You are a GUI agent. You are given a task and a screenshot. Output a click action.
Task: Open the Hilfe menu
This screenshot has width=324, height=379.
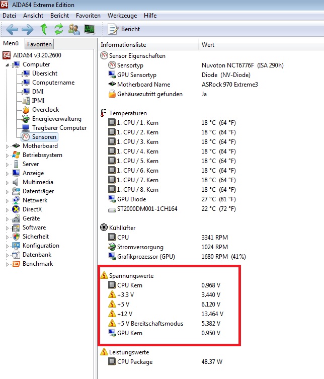(x=150, y=16)
